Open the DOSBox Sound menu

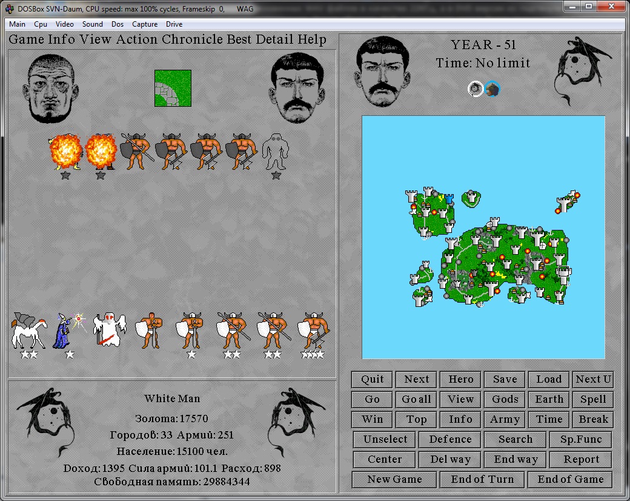point(93,24)
